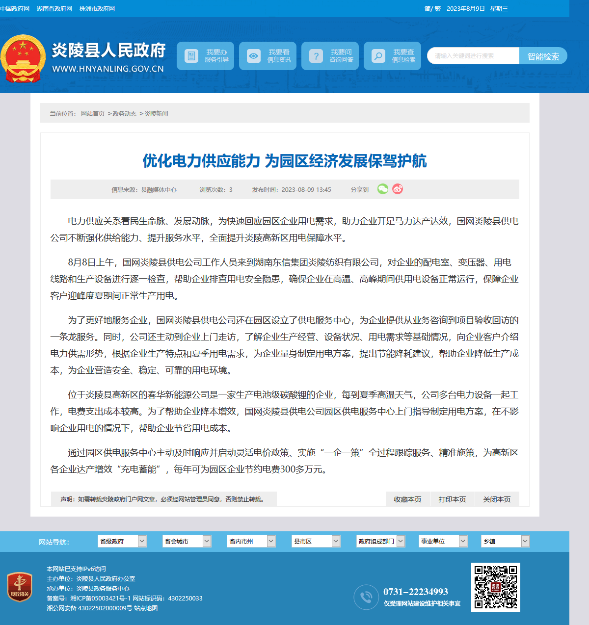The width and height of the screenshot is (589, 625).
Task: Click the 收藏本页 button
Action: [x=407, y=499]
